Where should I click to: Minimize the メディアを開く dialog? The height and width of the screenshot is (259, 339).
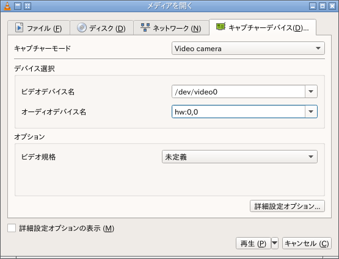313,6
